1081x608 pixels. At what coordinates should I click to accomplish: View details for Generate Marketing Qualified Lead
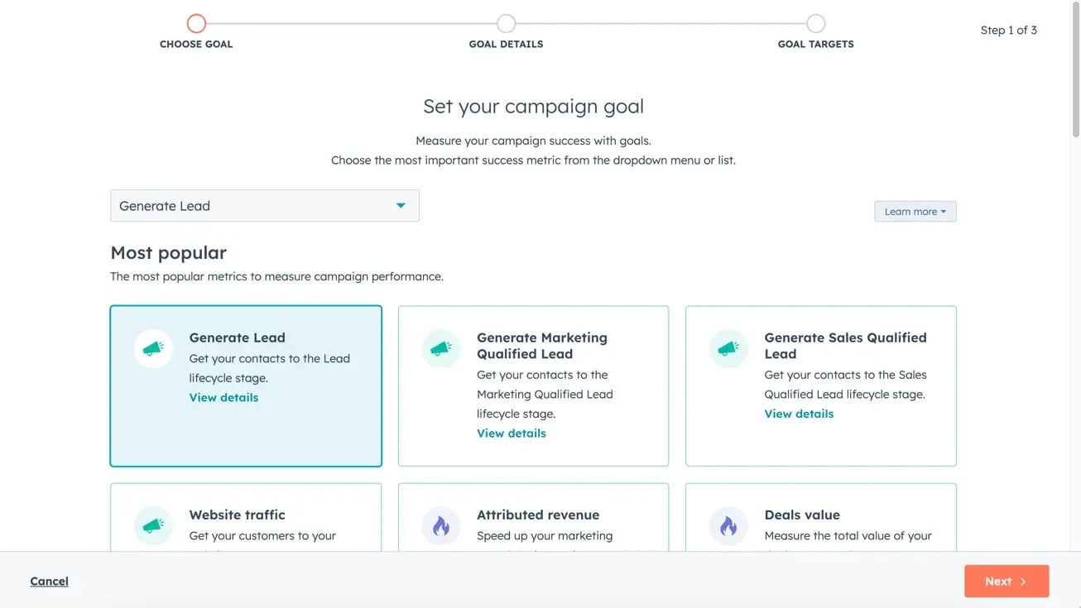[512, 433]
